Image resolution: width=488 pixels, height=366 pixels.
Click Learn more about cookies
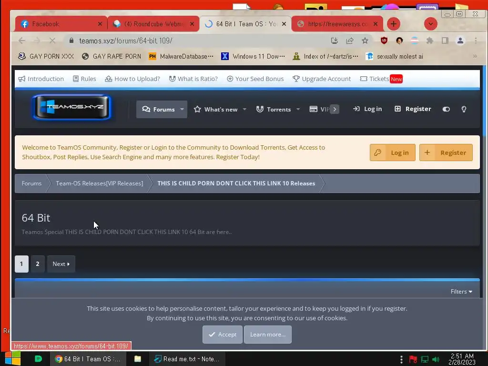coord(268,335)
